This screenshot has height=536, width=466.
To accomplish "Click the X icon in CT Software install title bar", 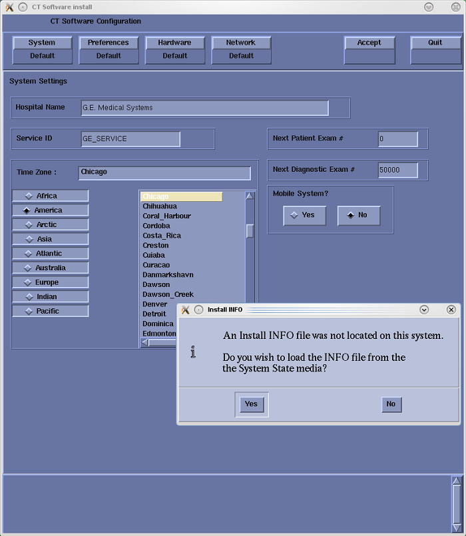I will [x=9, y=7].
